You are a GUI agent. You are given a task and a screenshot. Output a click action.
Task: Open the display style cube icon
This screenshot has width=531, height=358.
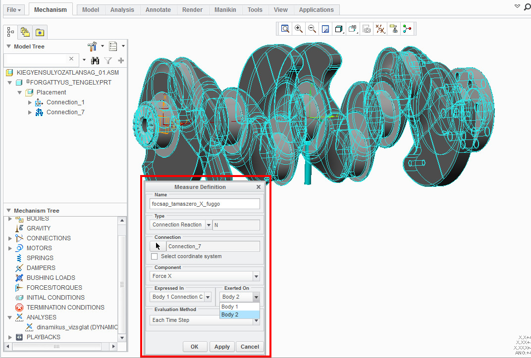click(339, 29)
